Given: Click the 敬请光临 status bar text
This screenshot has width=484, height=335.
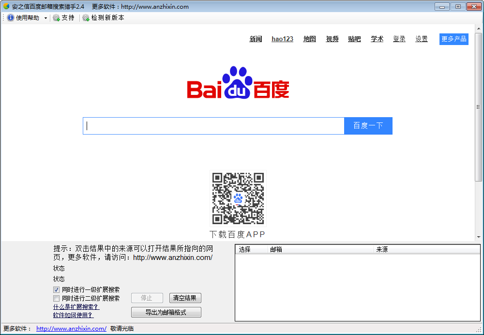Looking at the screenshot, I should click(122, 329).
